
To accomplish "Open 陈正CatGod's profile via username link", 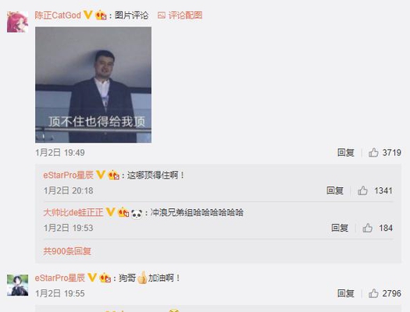I will 58,15.
